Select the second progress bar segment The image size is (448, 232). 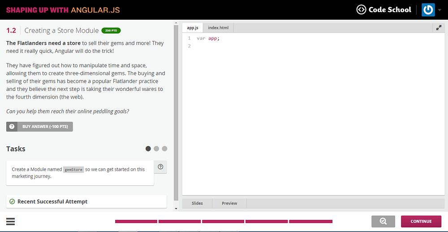[x=180, y=221]
